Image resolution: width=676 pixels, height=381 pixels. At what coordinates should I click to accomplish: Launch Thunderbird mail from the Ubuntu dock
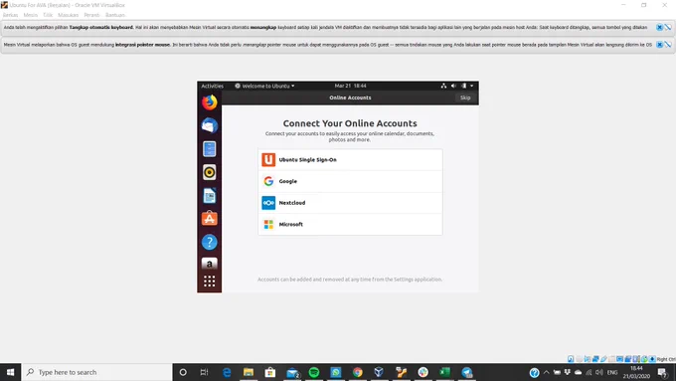[210, 125]
